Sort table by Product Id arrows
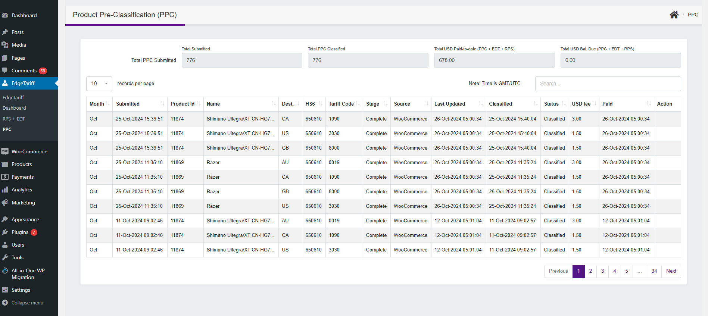The height and width of the screenshot is (316, 708). tap(199, 104)
